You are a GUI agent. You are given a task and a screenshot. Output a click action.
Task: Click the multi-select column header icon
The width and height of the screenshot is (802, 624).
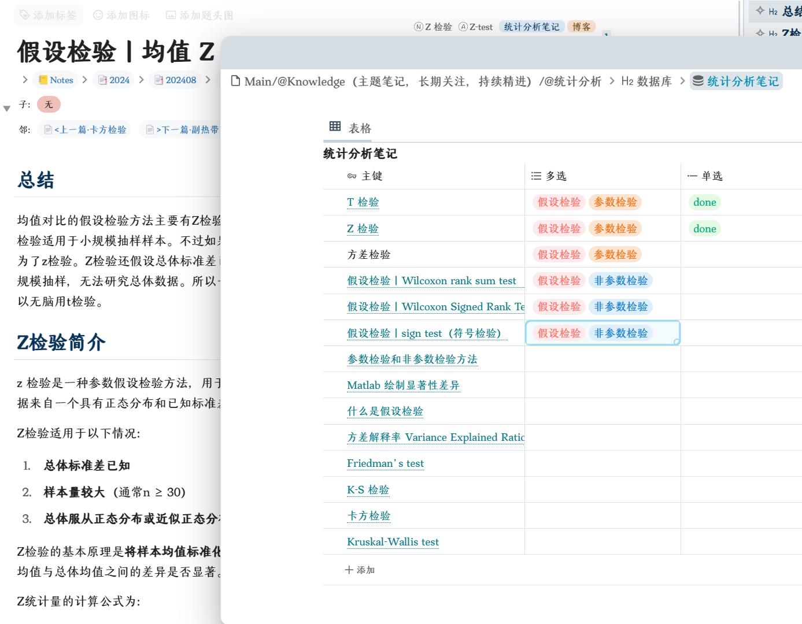click(536, 176)
